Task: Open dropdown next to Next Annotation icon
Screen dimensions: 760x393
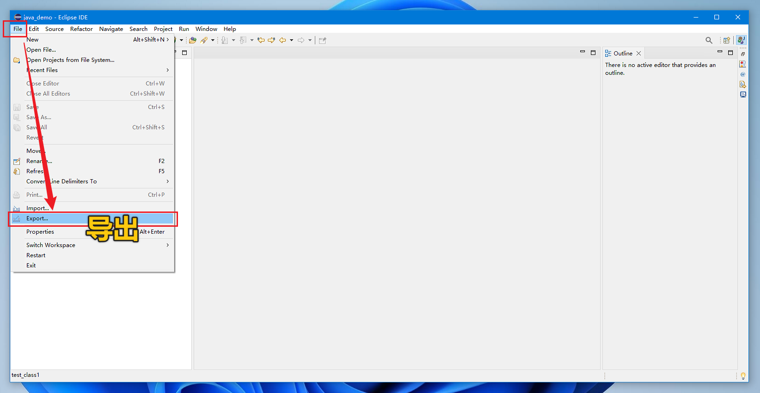Action: pos(233,40)
